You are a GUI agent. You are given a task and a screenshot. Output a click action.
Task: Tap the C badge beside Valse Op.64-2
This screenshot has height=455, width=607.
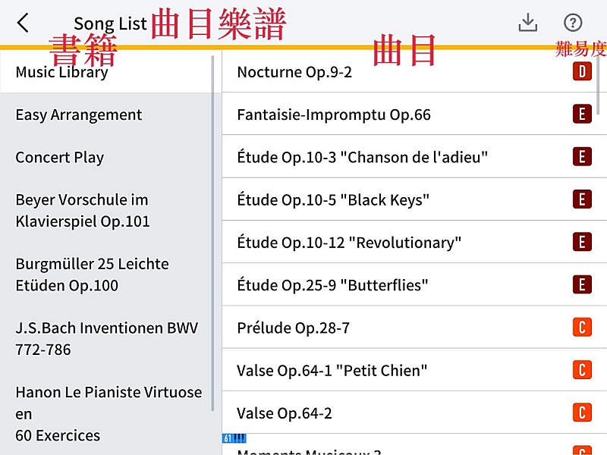[581, 413]
